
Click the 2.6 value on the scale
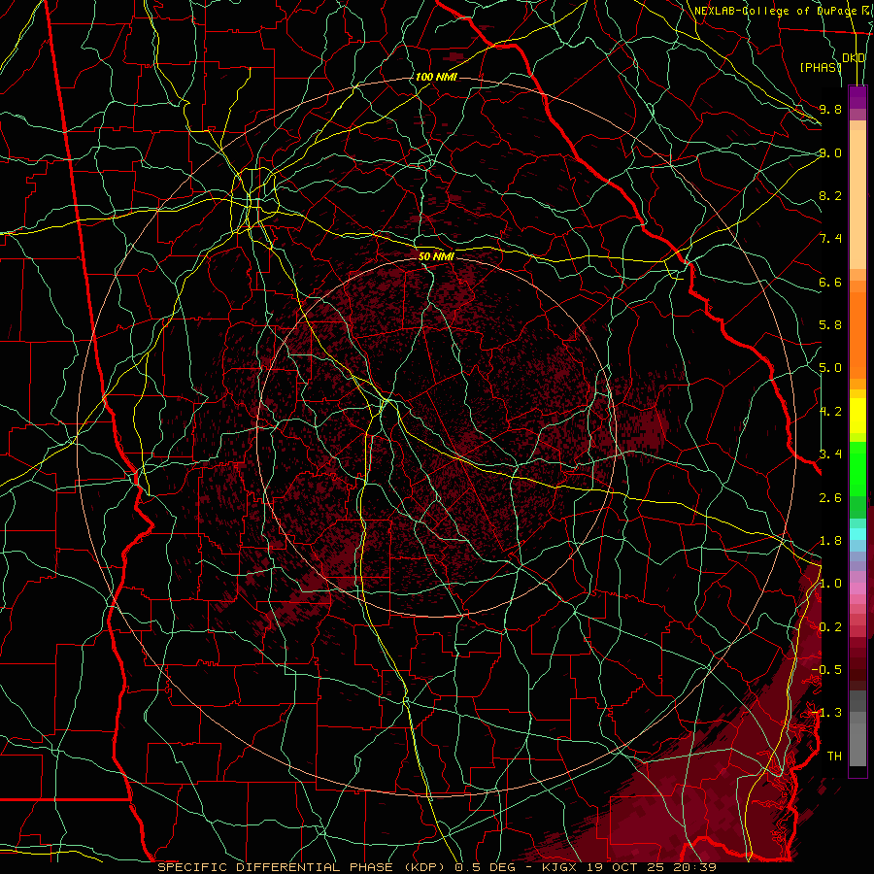pyautogui.click(x=830, y=497)
